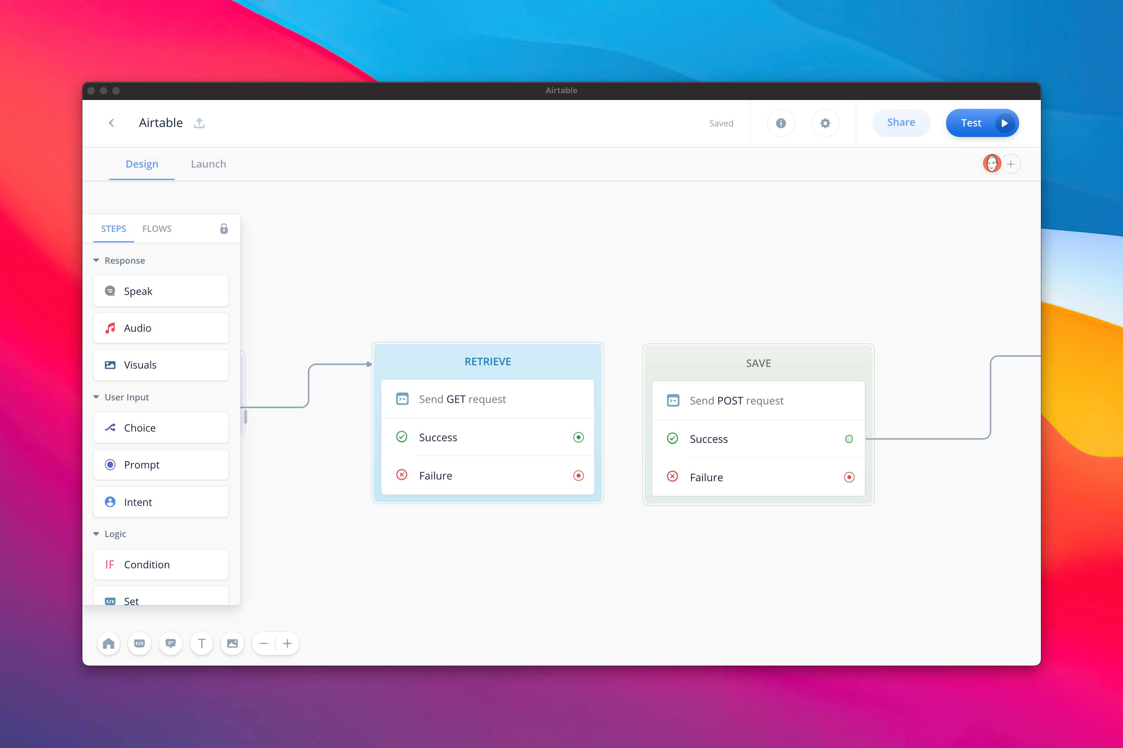Select the Choice user input step
The image size is (1123, 748).
click(161, 428)
